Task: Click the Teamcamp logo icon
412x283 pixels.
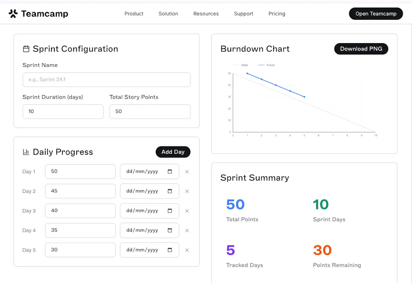Action: point(14,13)
